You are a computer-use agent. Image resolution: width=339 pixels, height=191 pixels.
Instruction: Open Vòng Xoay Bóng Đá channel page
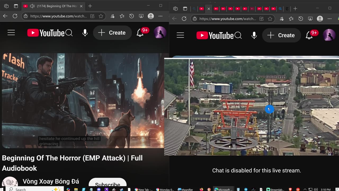[x=51, y=181]
